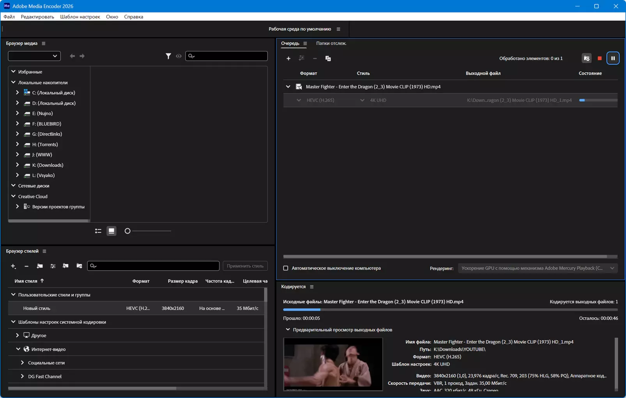626x398 pixels.
Task: Collapse Предварительный просмотр выходных файлов
Action: pyautogui.click(x=288, y=330)
